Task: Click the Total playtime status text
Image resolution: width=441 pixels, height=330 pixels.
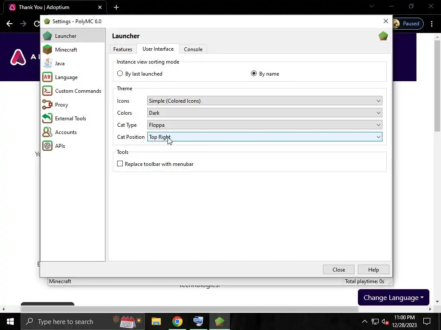Action: click(x=364, y=281)
